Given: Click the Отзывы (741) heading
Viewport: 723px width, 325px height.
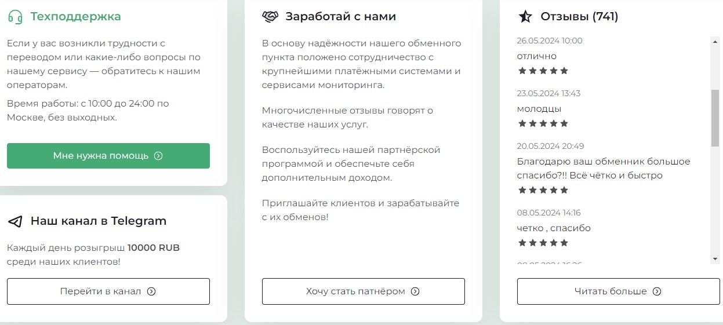Looking at the screenshot, I should 579,17.
